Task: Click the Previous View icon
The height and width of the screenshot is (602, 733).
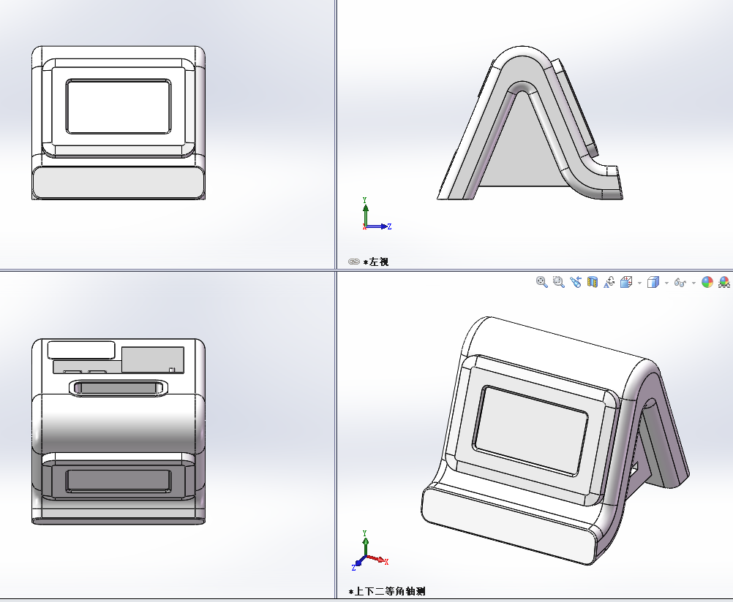Action: coord(576,282)
